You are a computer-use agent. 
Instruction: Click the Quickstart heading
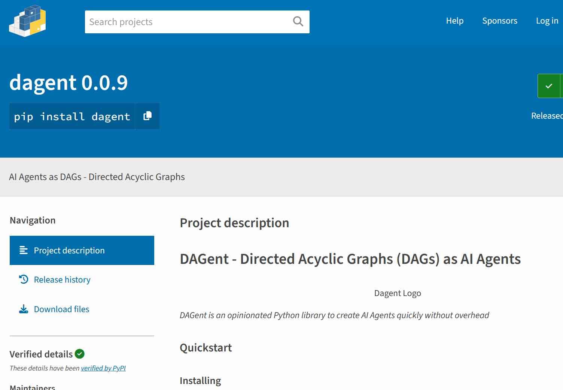point(206,348)
